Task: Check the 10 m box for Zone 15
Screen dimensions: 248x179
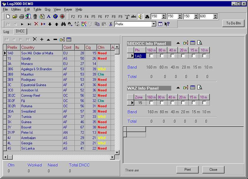Action: point(204,103)
